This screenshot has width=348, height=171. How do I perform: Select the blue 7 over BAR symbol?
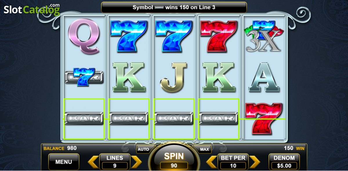tap(84, 77)
